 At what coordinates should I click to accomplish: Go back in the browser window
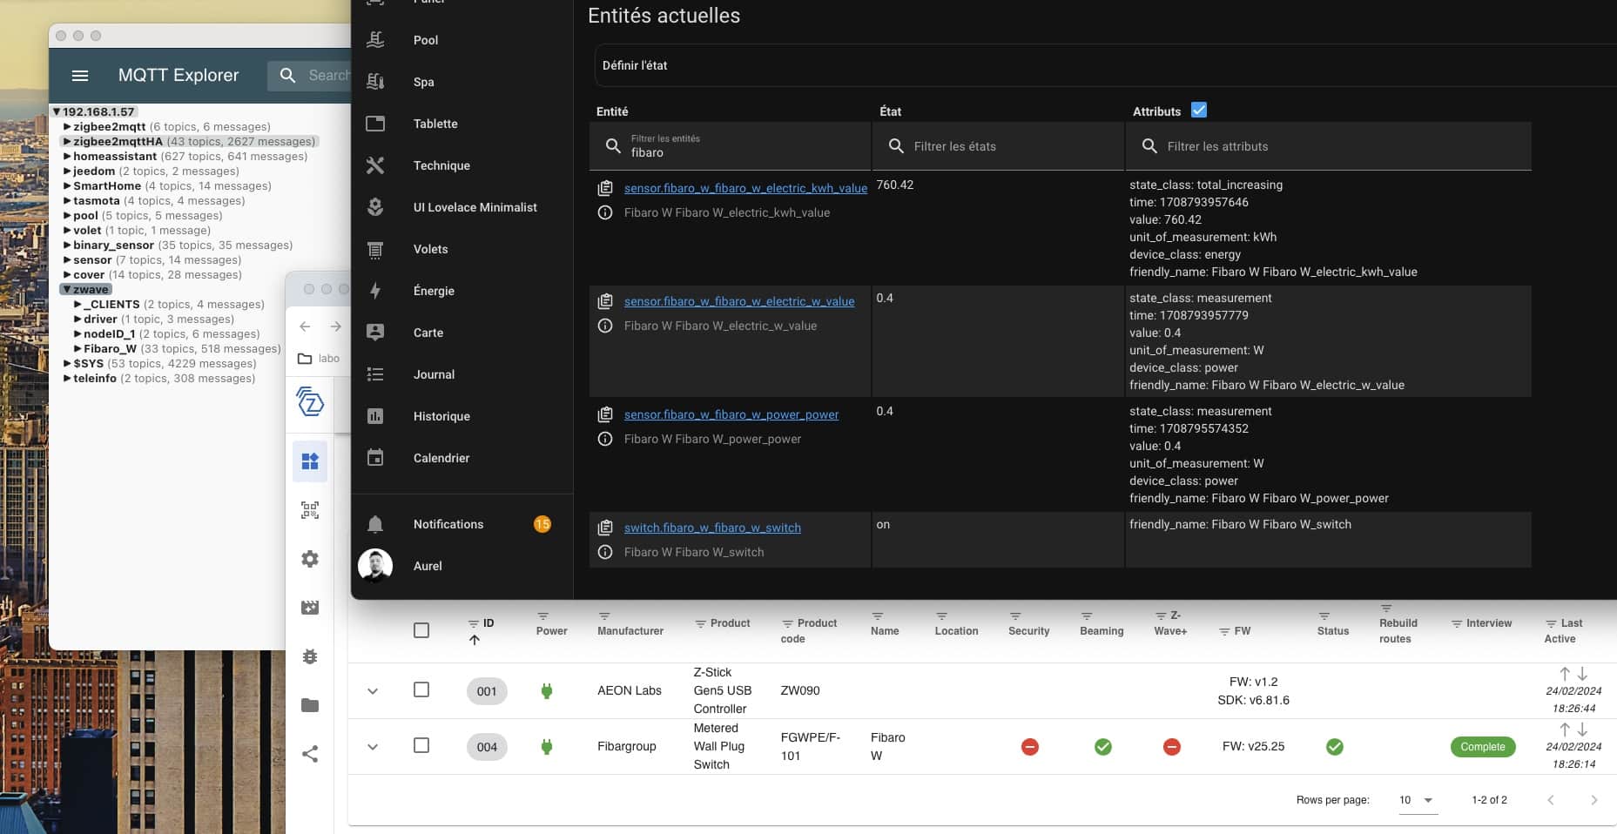pyautogui.click(x=305, y=326)
